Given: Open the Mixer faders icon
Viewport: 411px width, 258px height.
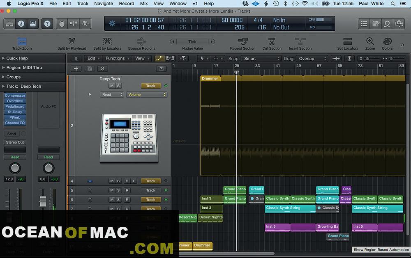Looking at the screenshot, I should pyautogui.click(x=74, y=24).
